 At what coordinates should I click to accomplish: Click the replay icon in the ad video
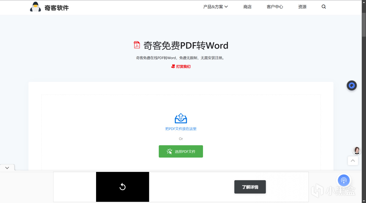(x=122, y=187)
